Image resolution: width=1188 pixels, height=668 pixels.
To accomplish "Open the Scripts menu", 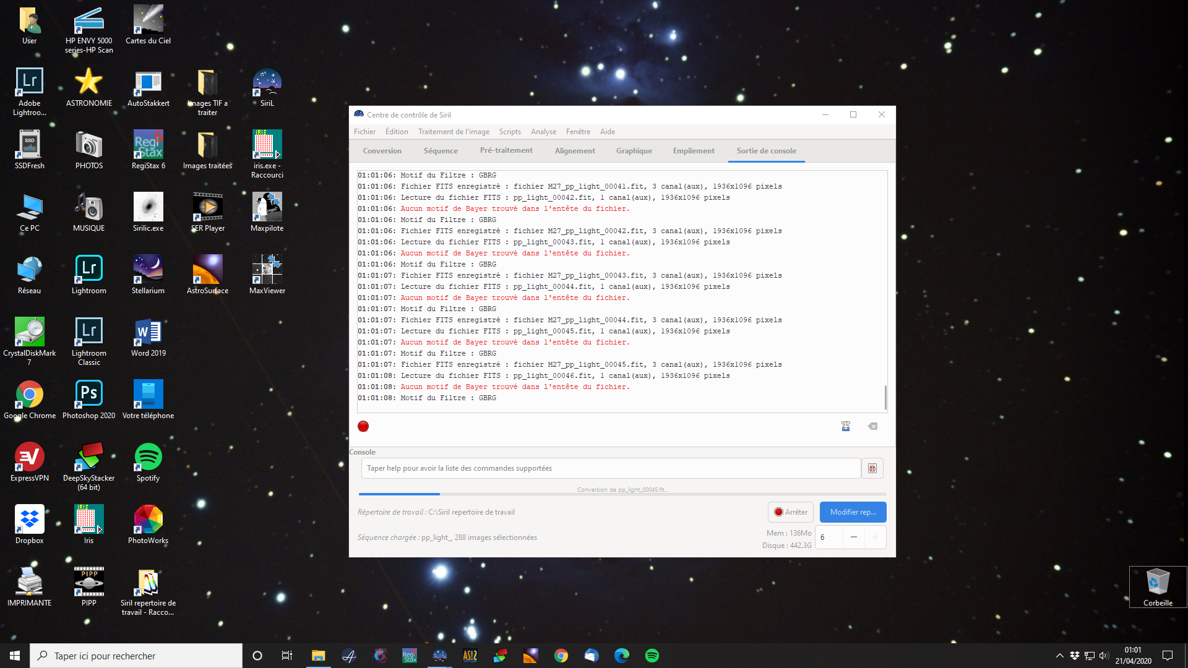I will 510,132.
